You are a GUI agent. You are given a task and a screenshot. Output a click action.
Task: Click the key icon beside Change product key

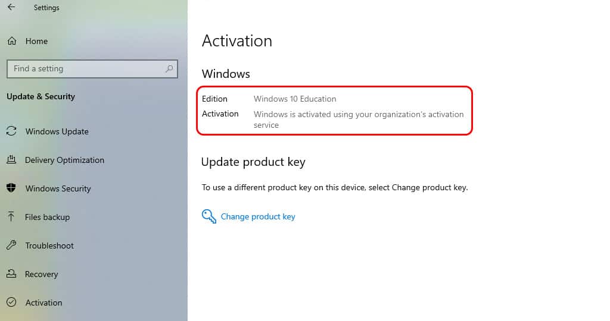pos(209,216)
